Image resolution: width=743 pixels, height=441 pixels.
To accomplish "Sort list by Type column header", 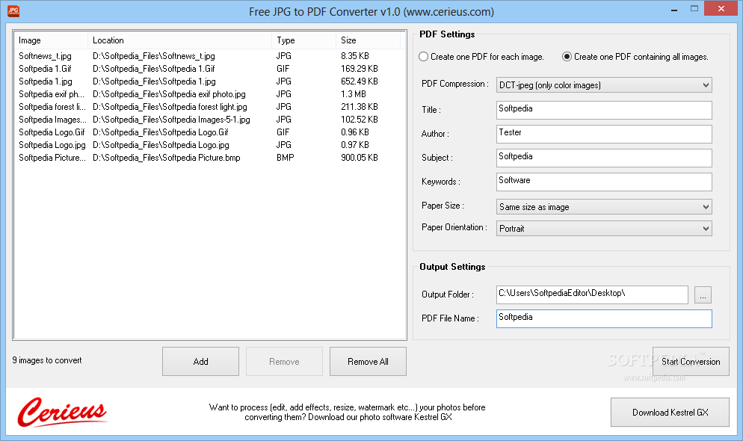I will (303, 40).
